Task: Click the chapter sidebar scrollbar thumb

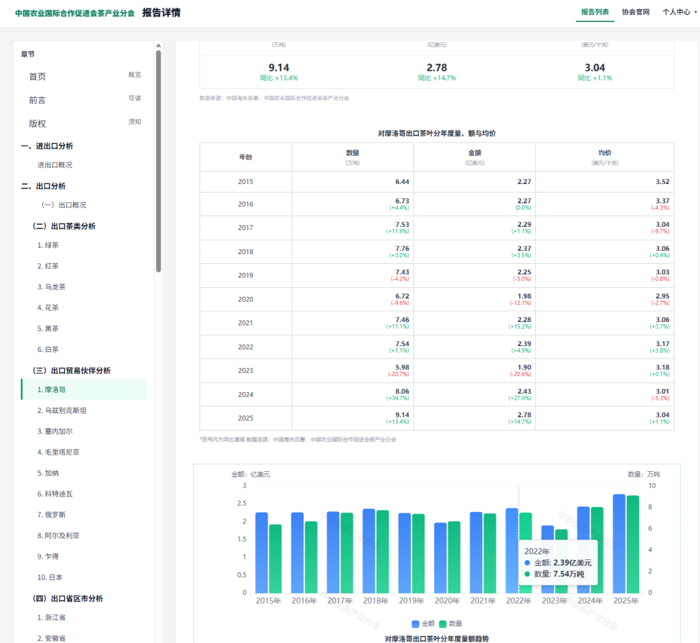Action: [x=159, y=161]
